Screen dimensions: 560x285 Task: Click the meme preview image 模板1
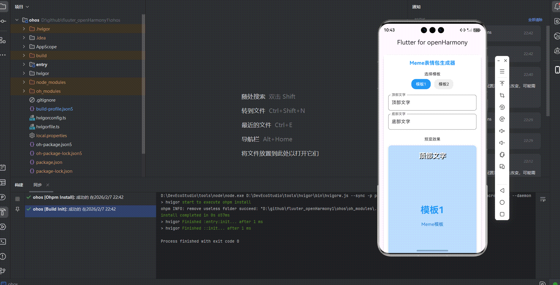click(x=432, y=198)
